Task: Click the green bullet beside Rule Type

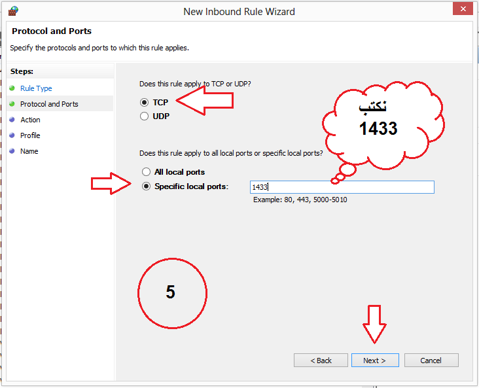Action: tap(12, 88)
